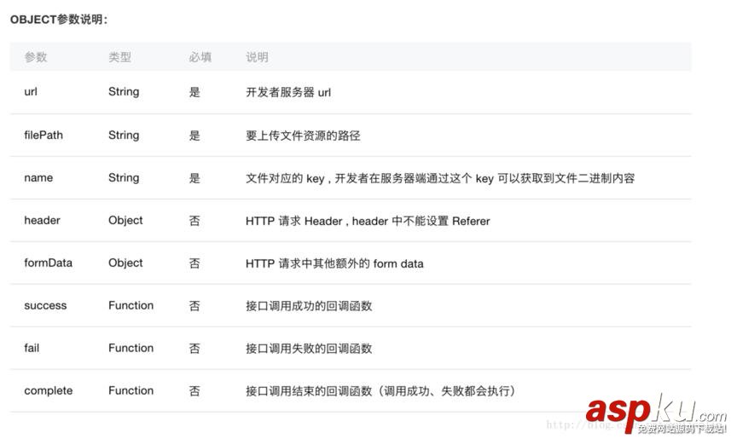Select the "filePath" parameter name
This screenshot has height=439, width=731.
point(44,136)
